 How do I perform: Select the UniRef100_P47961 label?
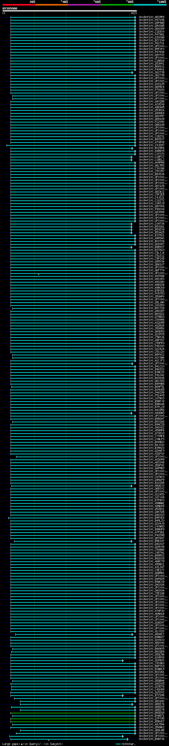[x=152, y=34]
